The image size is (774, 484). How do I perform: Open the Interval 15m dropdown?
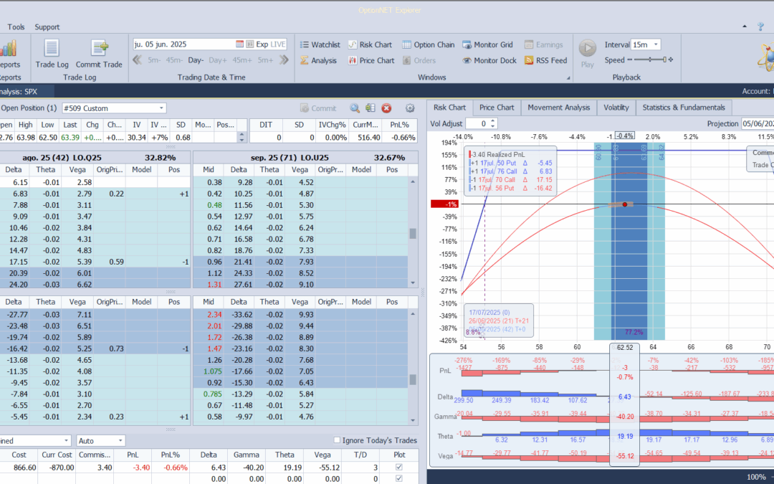click(656, 44)
